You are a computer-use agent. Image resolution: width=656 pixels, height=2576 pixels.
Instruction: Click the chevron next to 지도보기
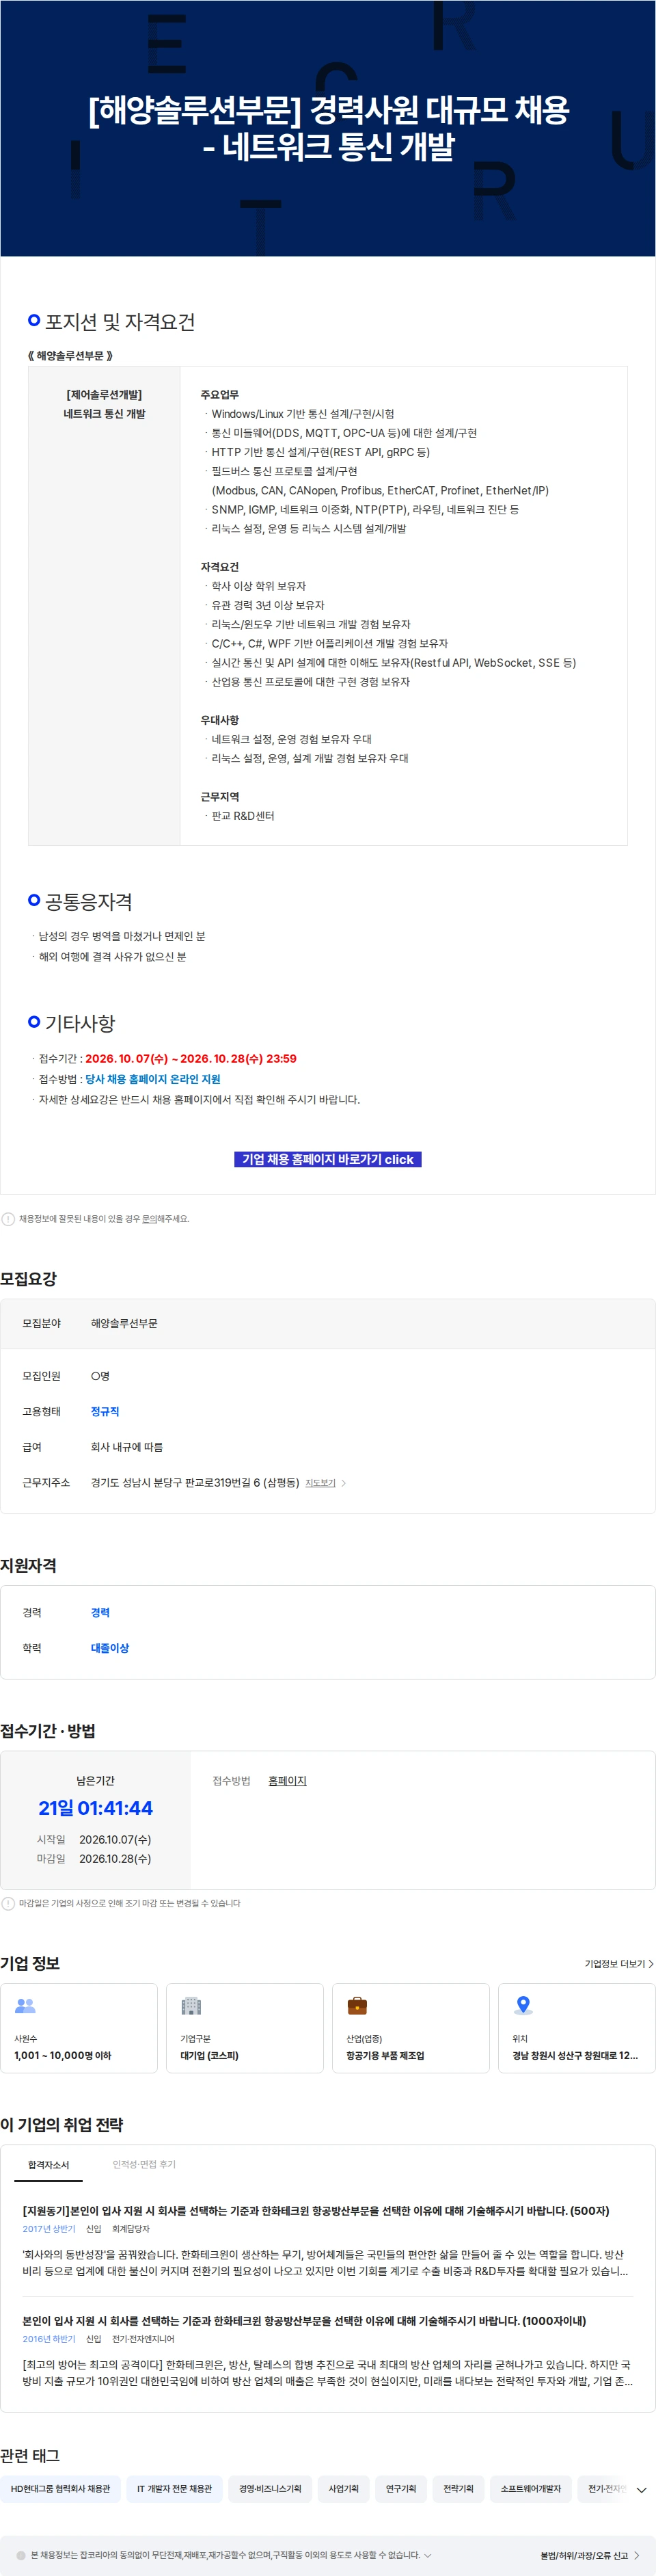(343, 1483)
